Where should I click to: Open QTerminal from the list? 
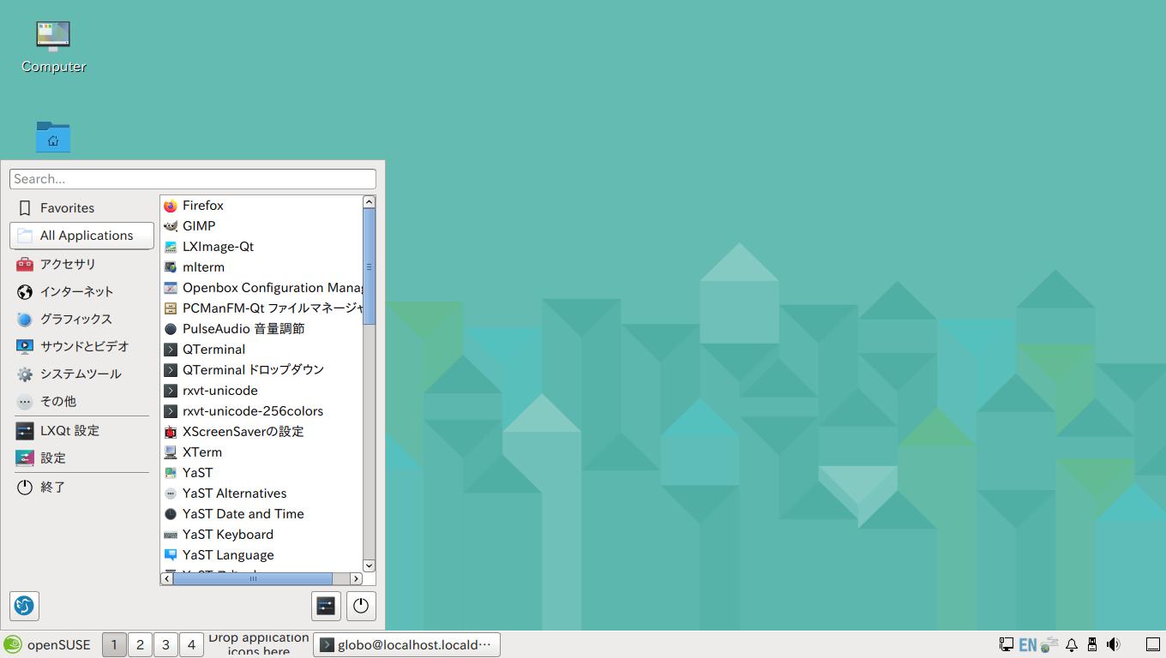tap(213, 350)
